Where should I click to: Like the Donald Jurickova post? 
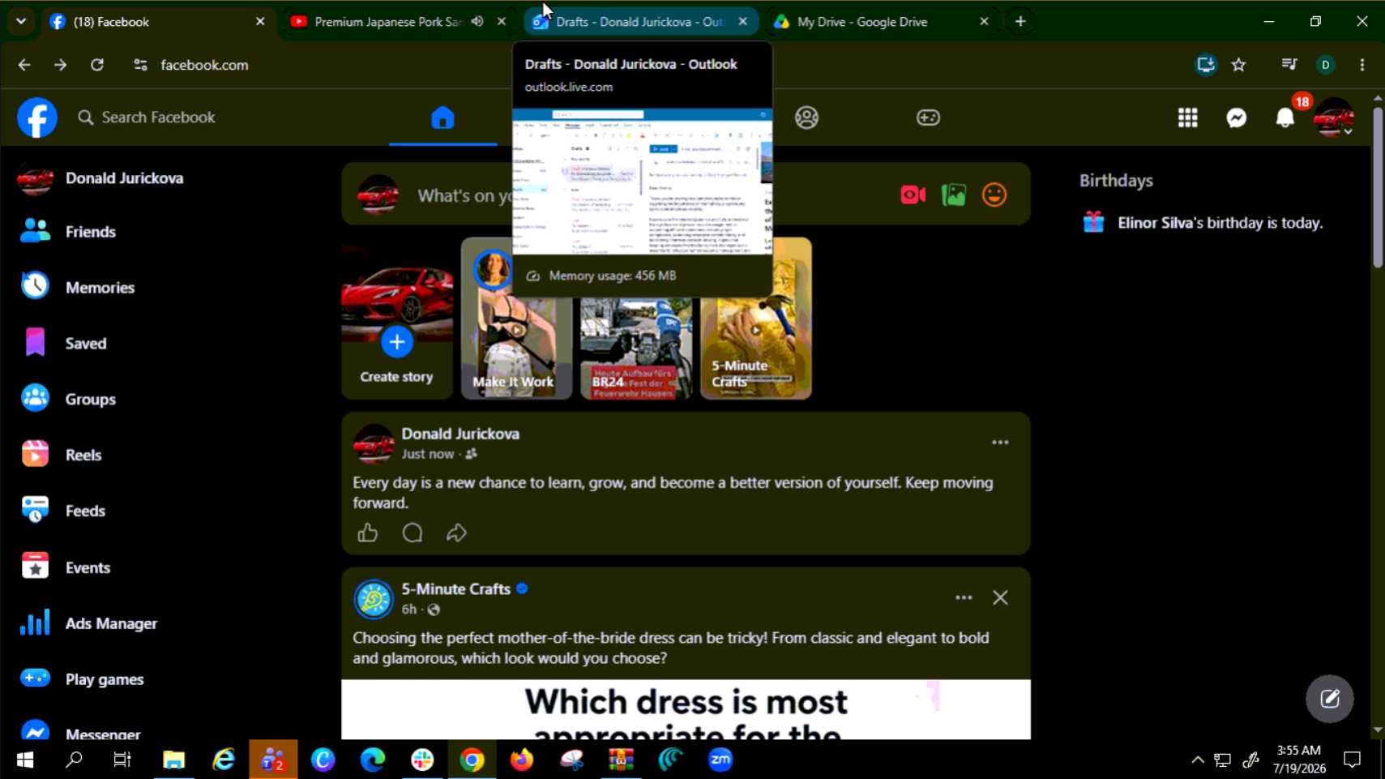(368, 533)
